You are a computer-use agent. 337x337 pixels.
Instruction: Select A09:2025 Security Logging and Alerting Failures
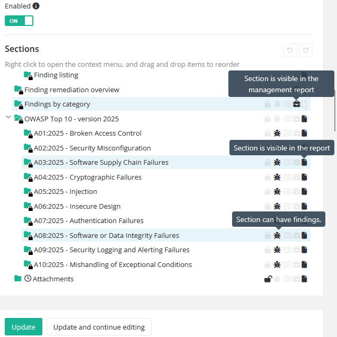click(129, 250)
